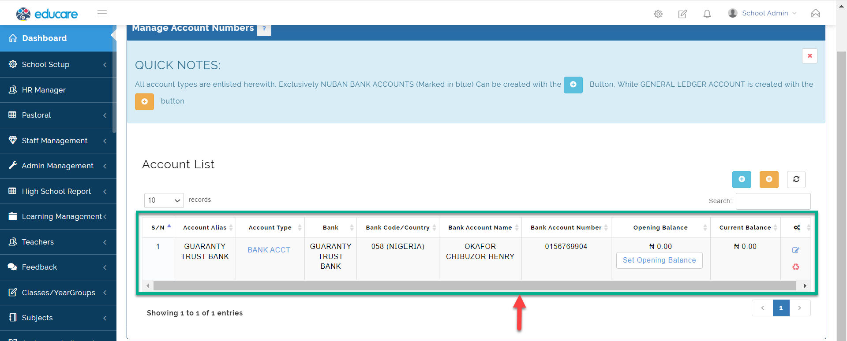Click Set Opening Balance button
This screenshot has width=847, height=341.
[659, 260]
